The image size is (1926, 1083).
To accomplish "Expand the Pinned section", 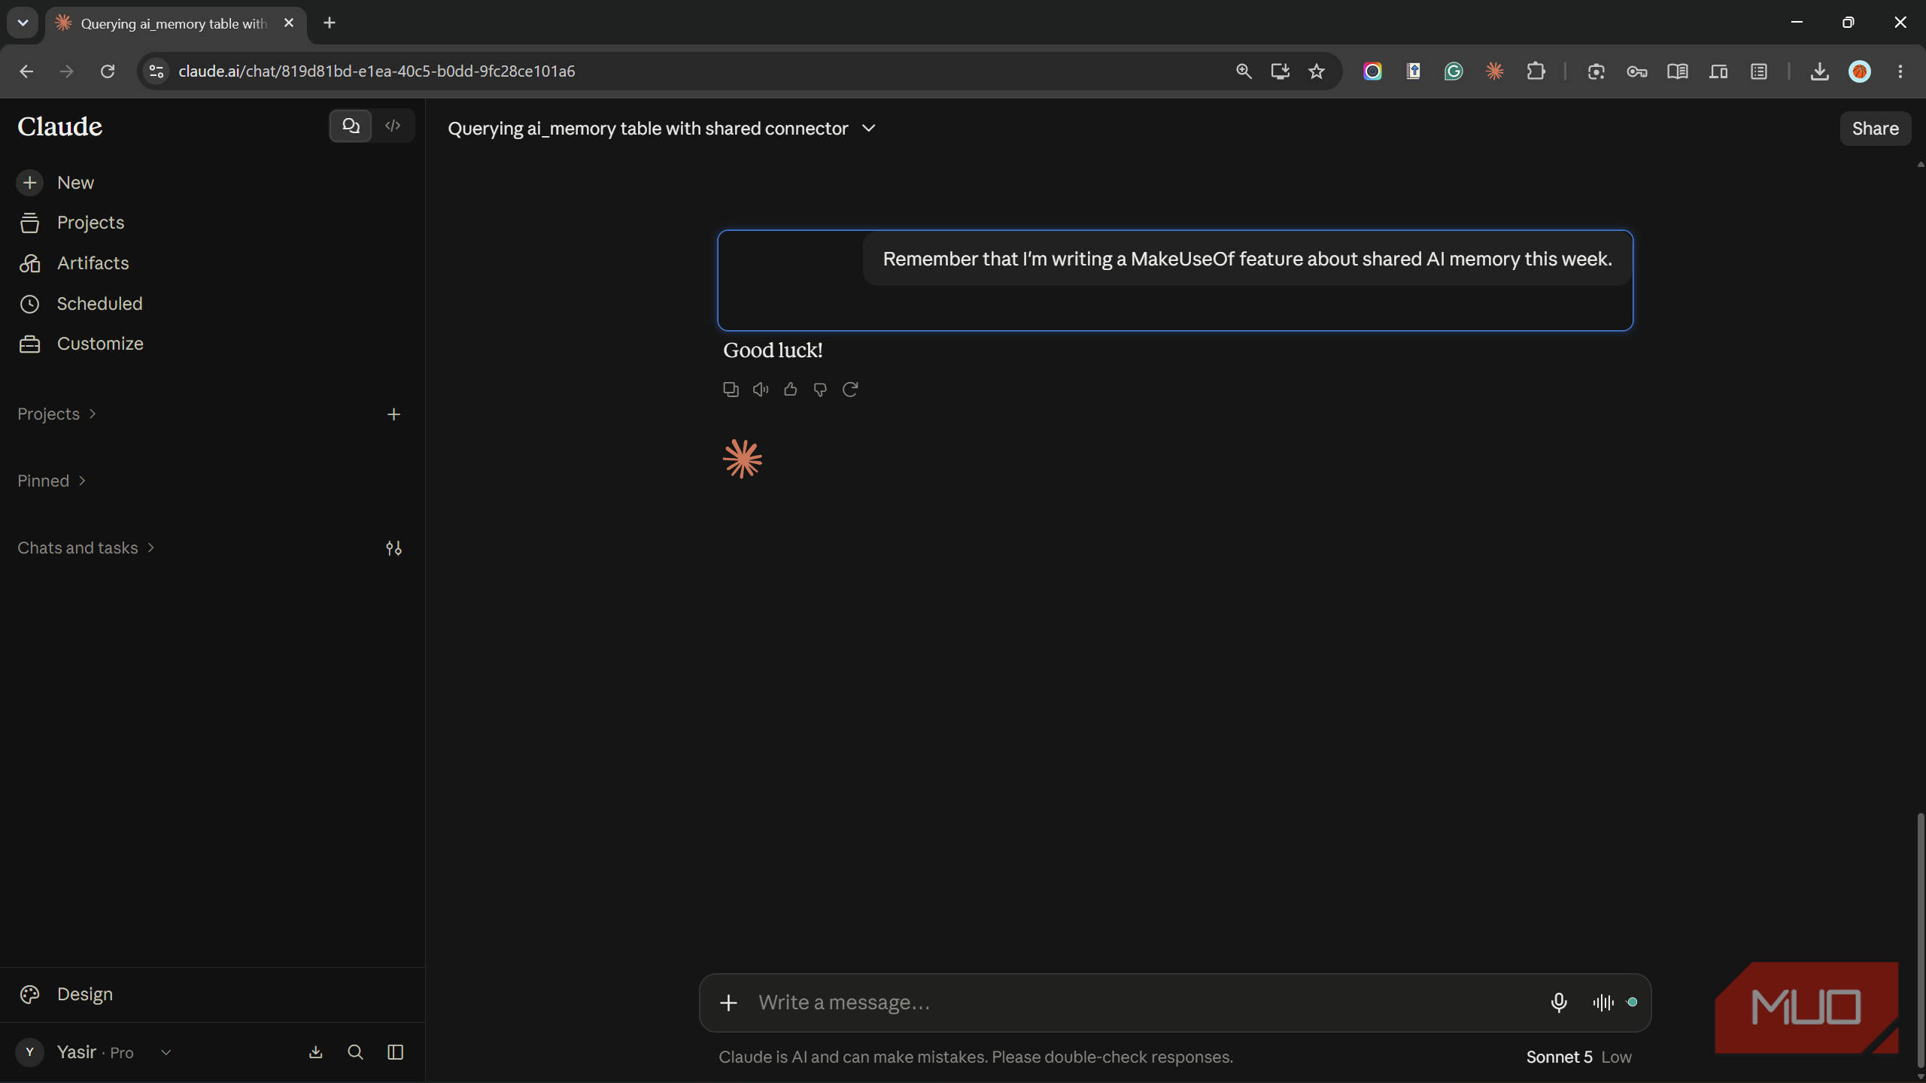I will 51,481.
